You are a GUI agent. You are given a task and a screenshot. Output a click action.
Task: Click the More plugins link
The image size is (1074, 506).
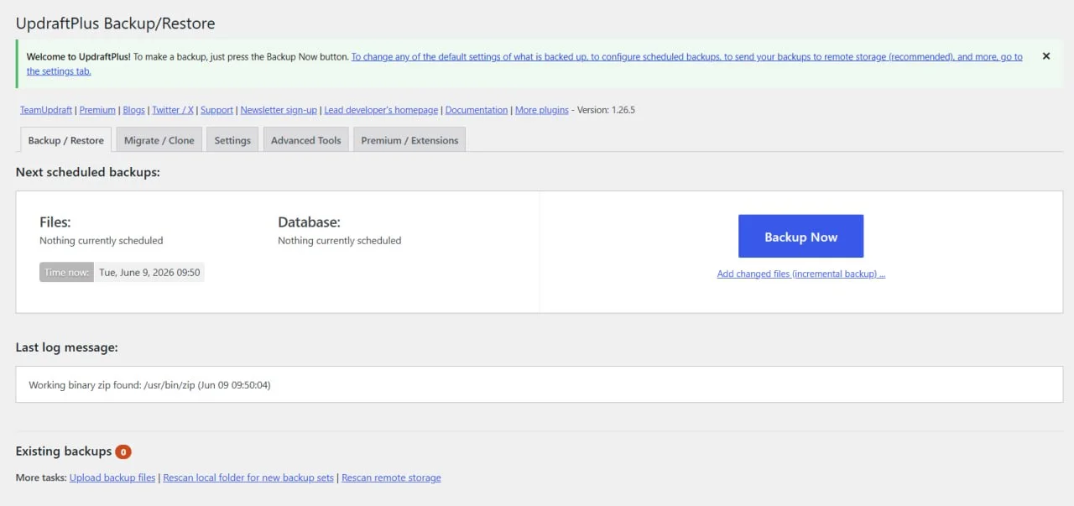pos(542,110)
